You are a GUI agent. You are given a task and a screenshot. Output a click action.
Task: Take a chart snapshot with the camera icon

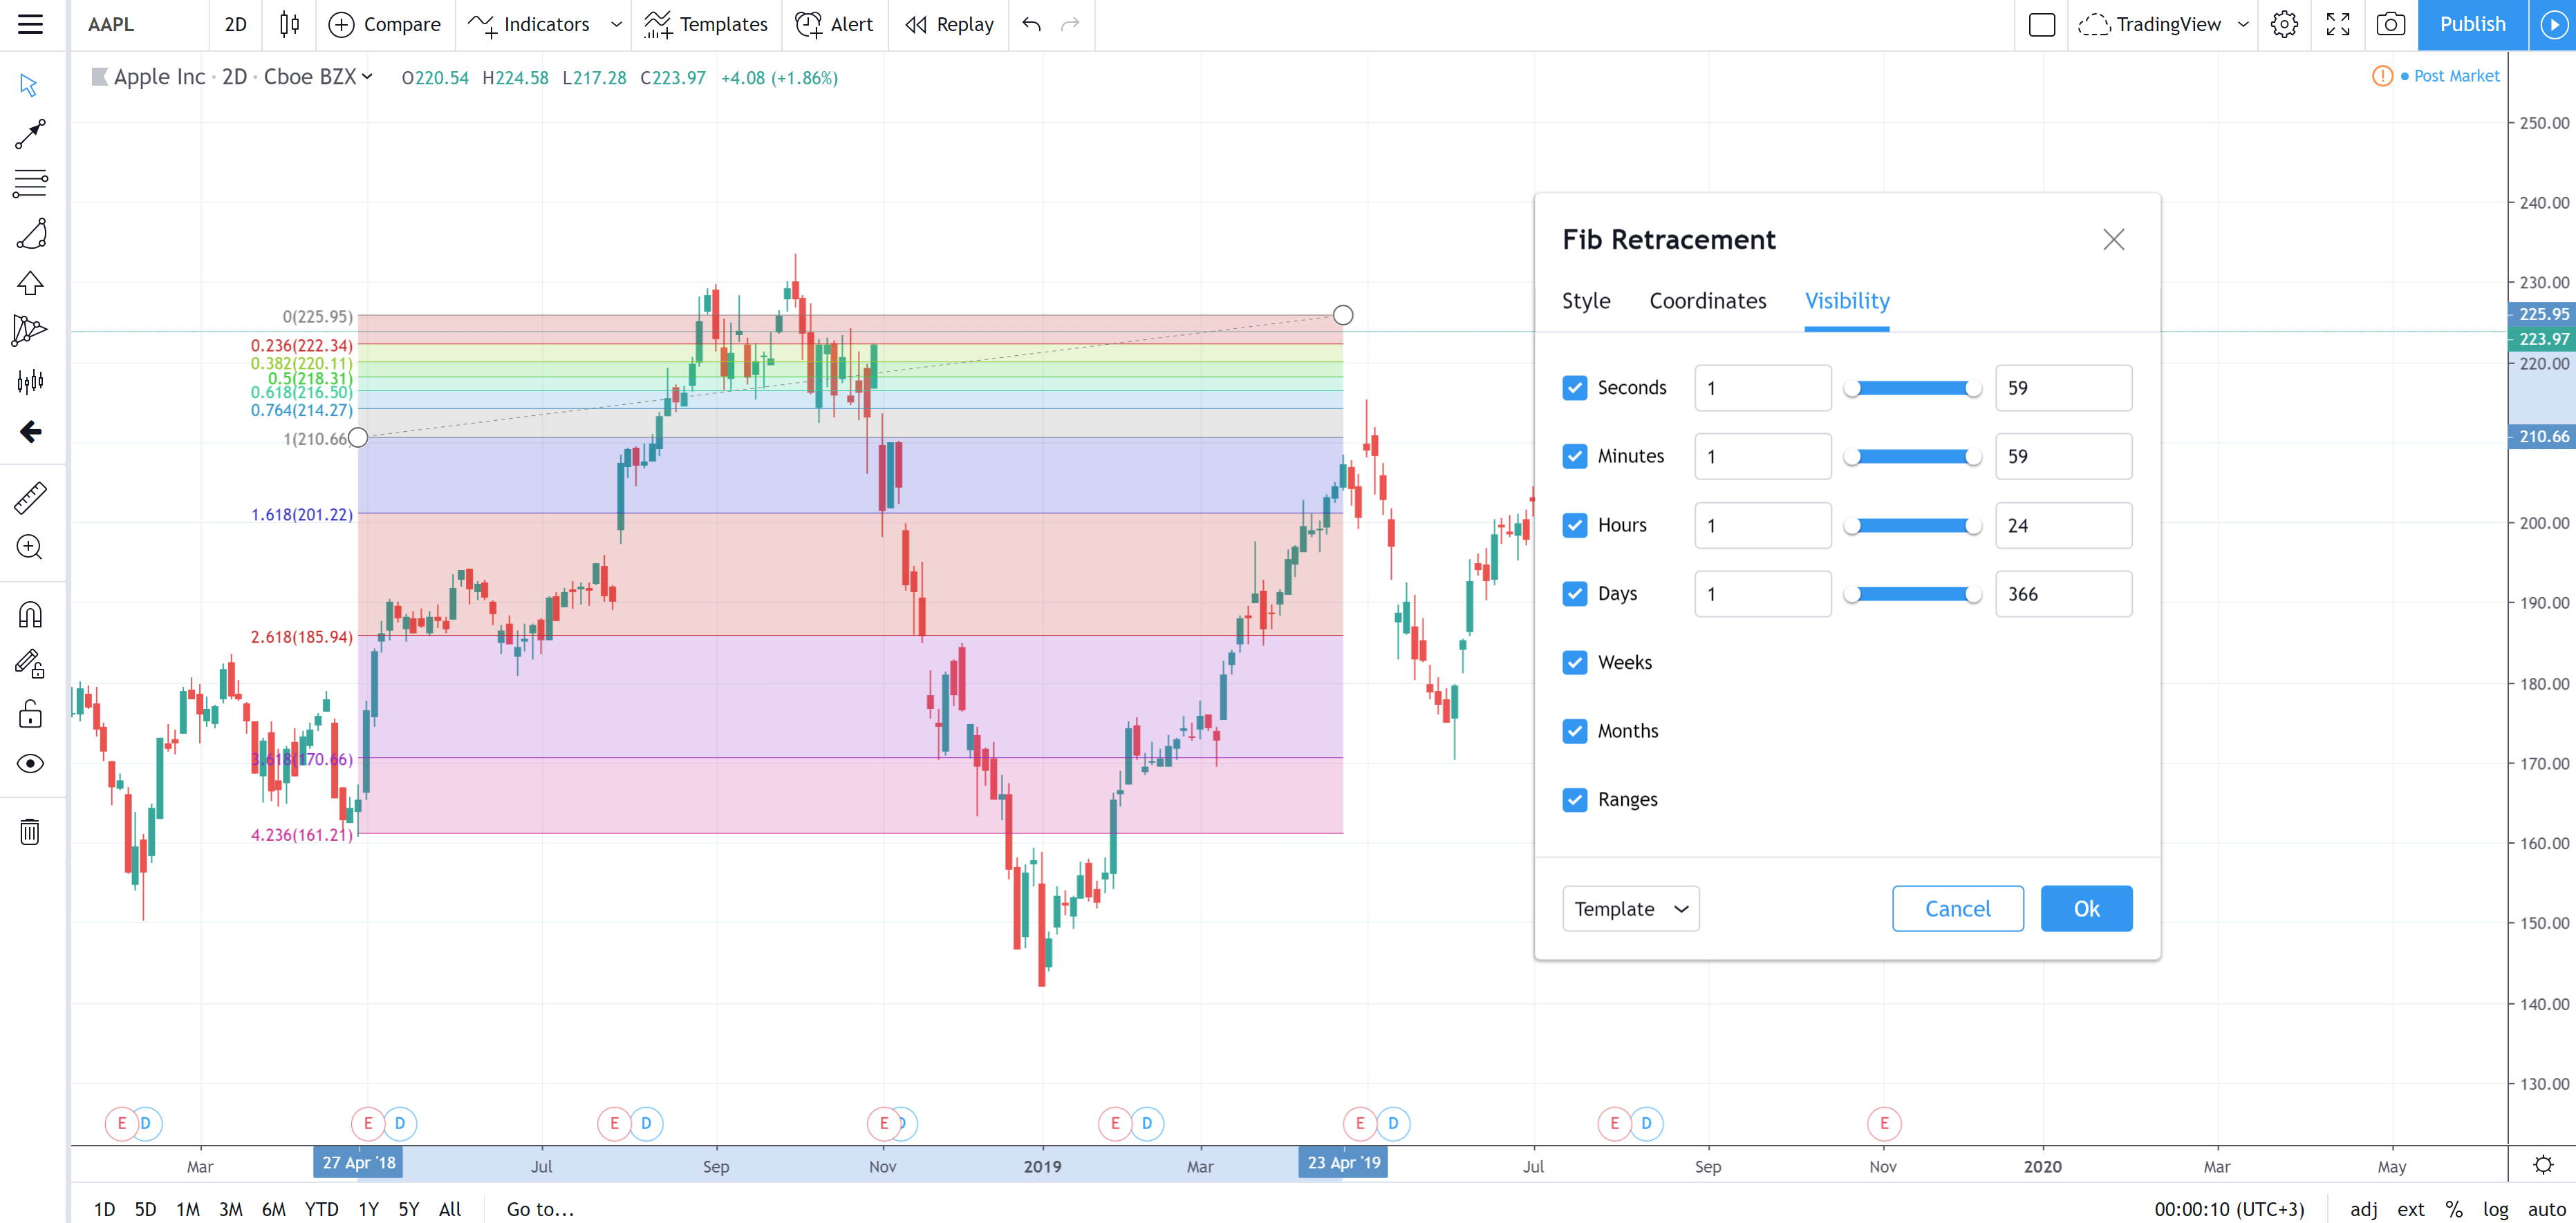2391,24
